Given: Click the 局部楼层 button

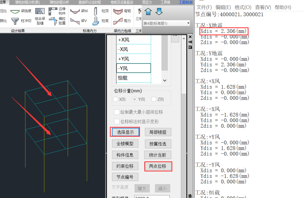Looking at the screenshot, I should [x=158, y=132].
